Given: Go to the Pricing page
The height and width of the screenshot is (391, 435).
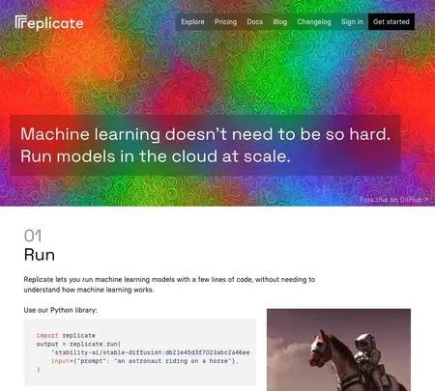Looking at the screenshot, I should point(225,22).
